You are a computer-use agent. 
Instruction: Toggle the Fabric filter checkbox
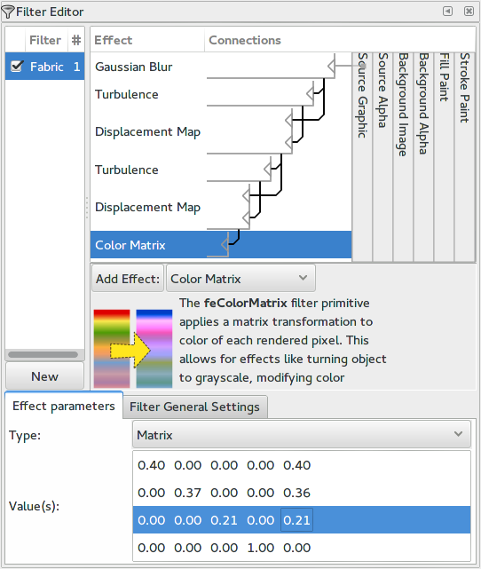click(17, 67)
